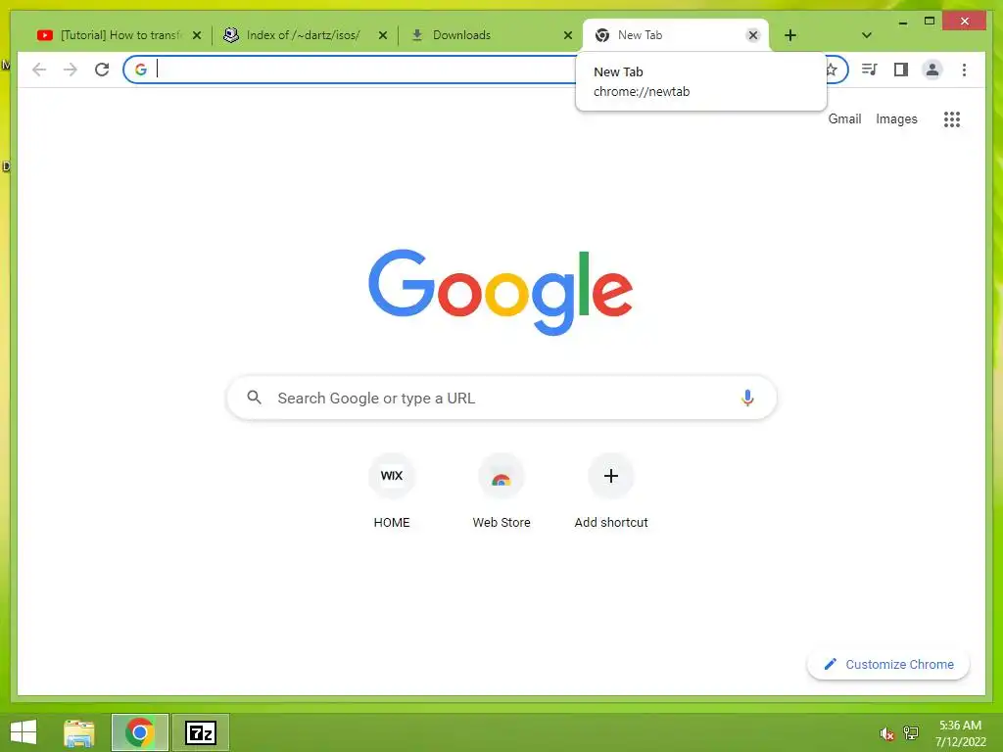The image size is (1003, 752).
Task: Open the Windows Start menu
Action: pyautogui.click(x=24, y=732)
